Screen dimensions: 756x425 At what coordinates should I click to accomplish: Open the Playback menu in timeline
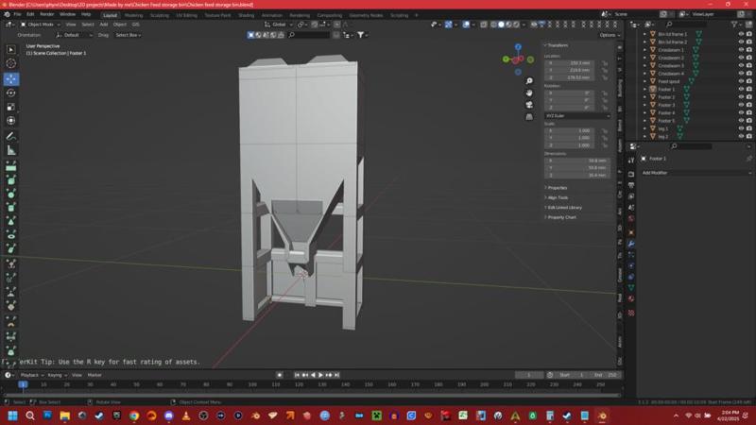(x=32, y=375)
